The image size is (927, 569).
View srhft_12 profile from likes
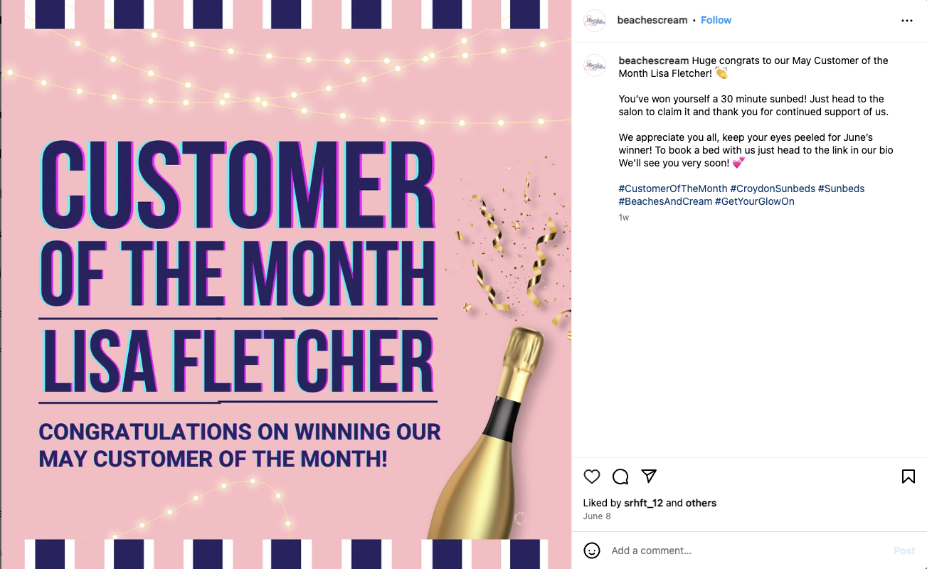point(643,503)
